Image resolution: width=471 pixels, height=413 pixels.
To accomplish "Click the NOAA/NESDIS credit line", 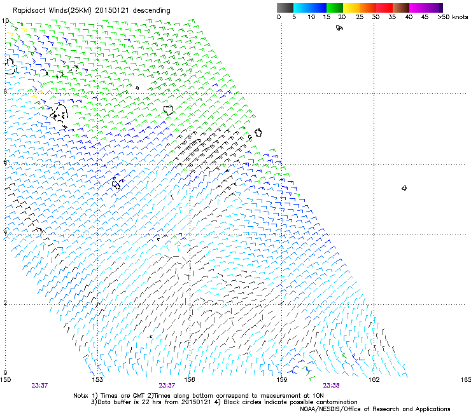I will 375,409.
